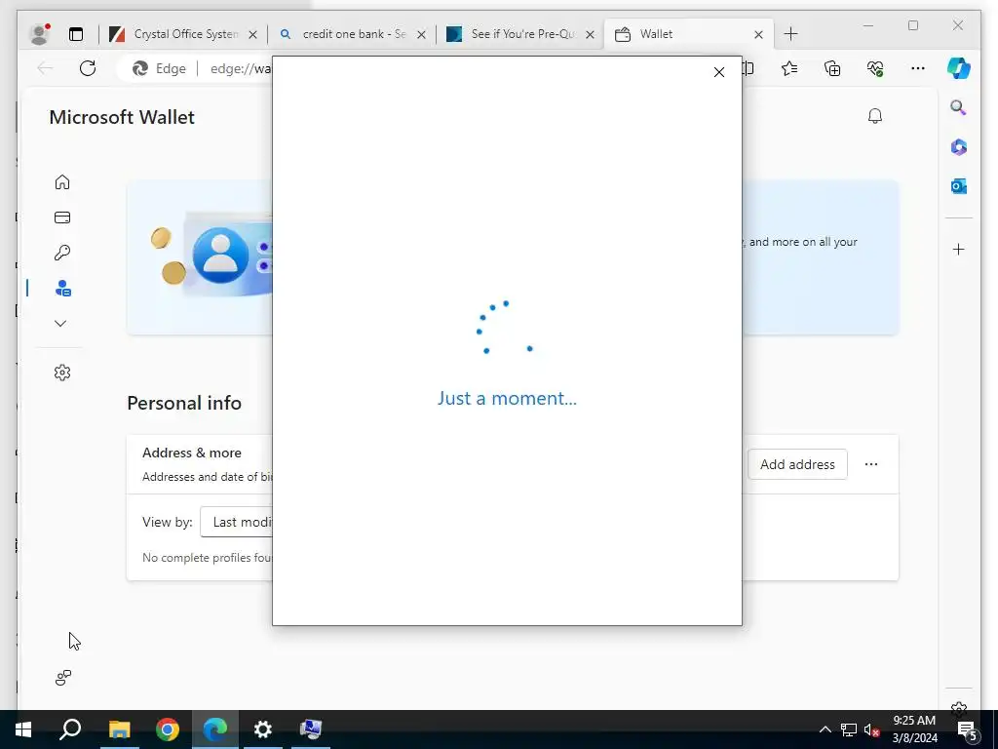
Task: Open Wallet settings gear in sidebar
Action: [61, 373]
